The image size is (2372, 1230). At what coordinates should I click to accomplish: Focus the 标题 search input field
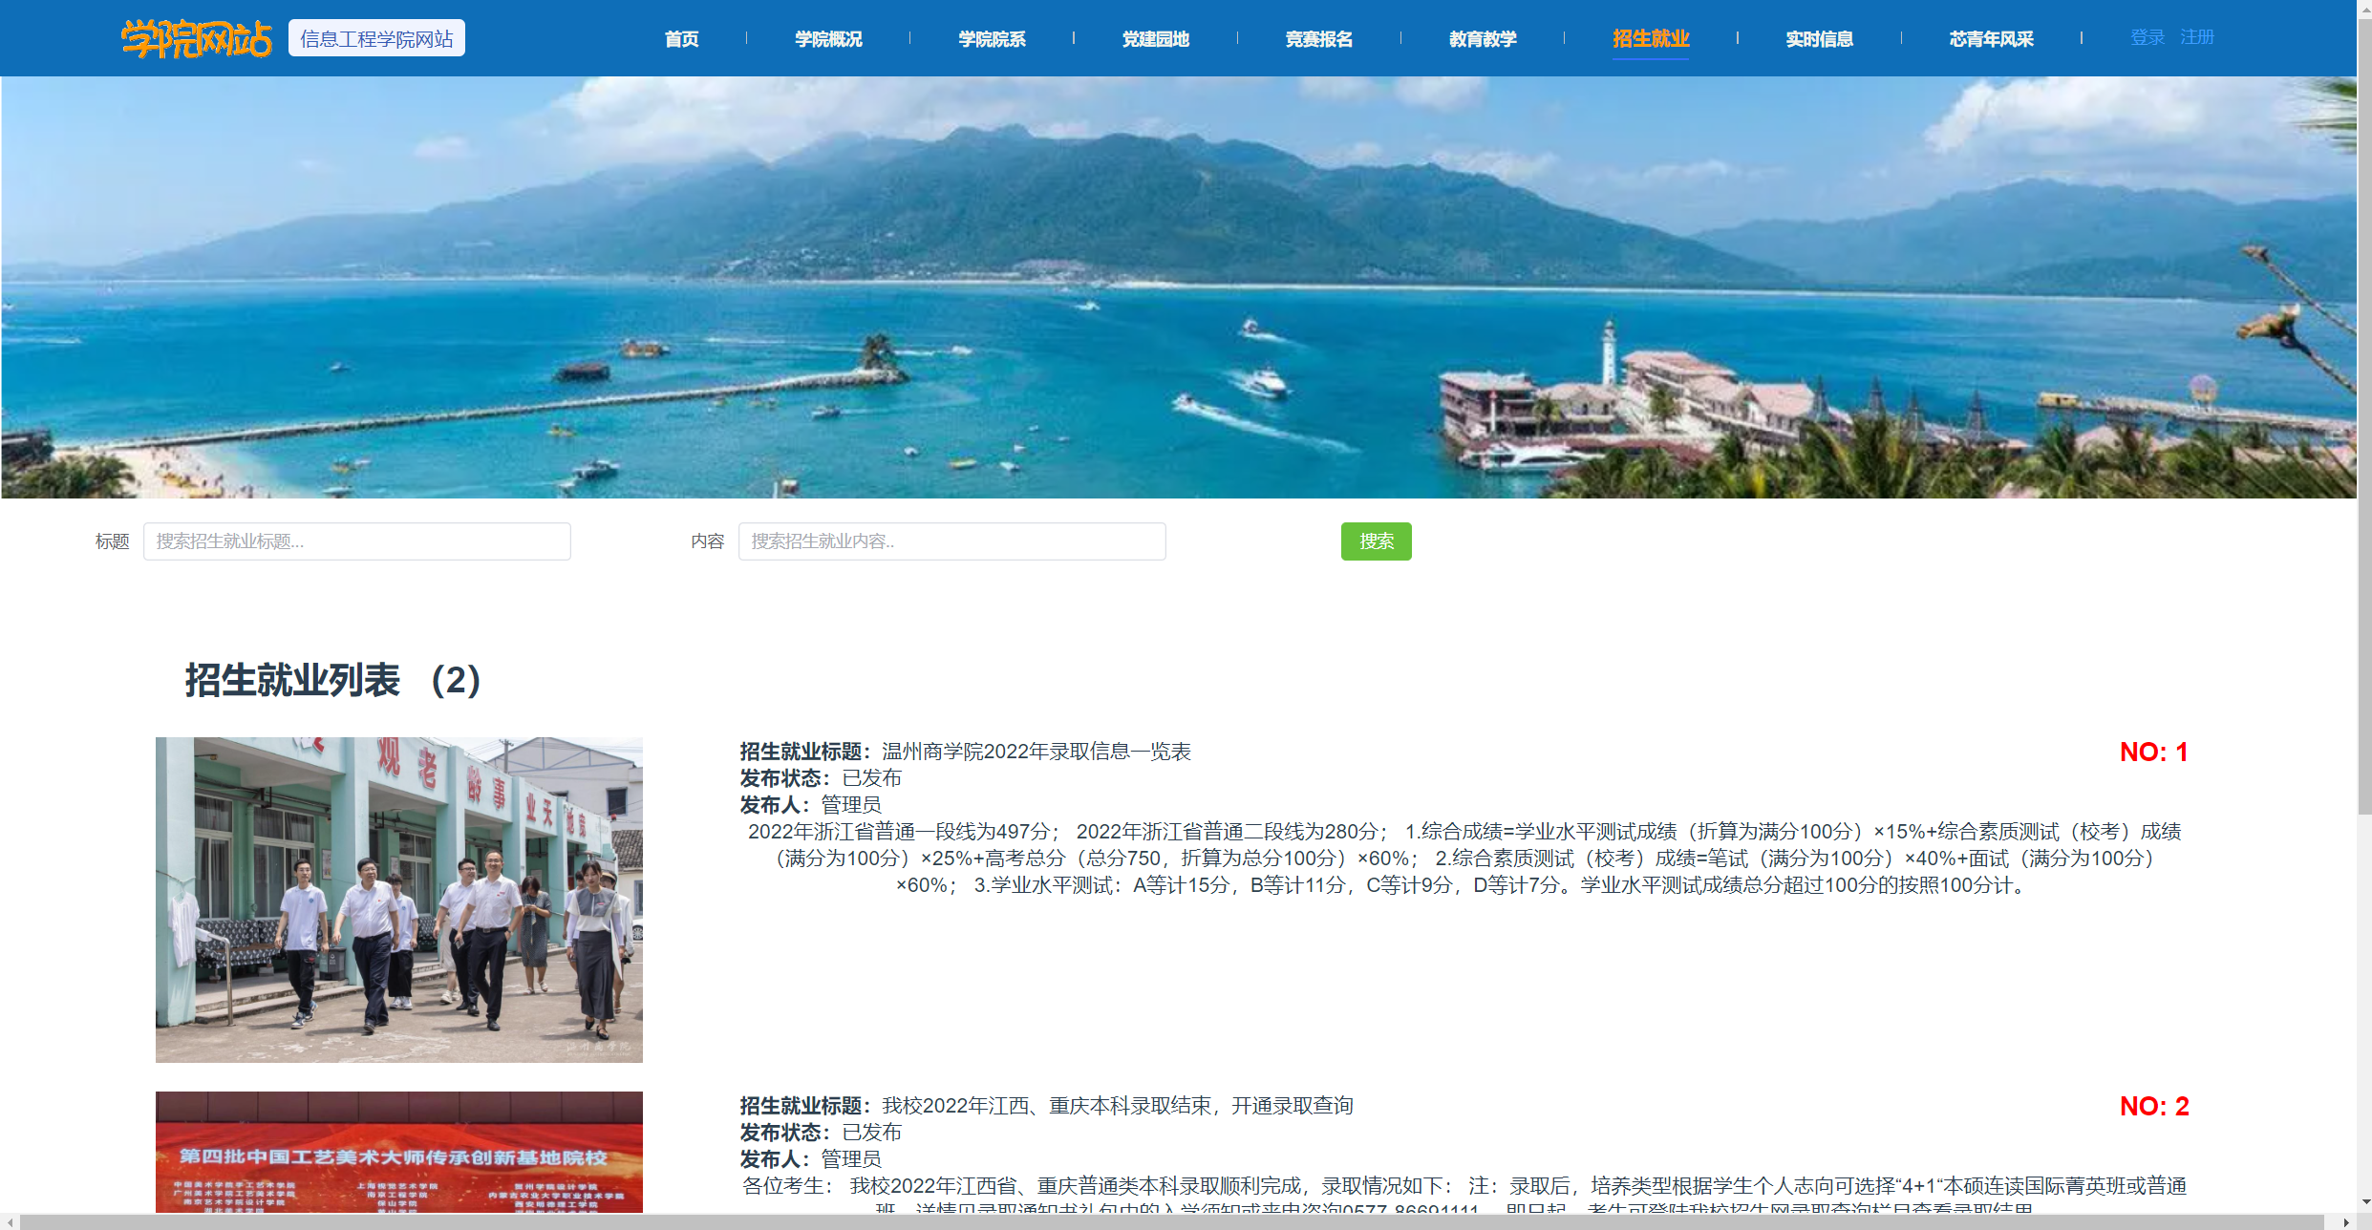pos(356,541)
